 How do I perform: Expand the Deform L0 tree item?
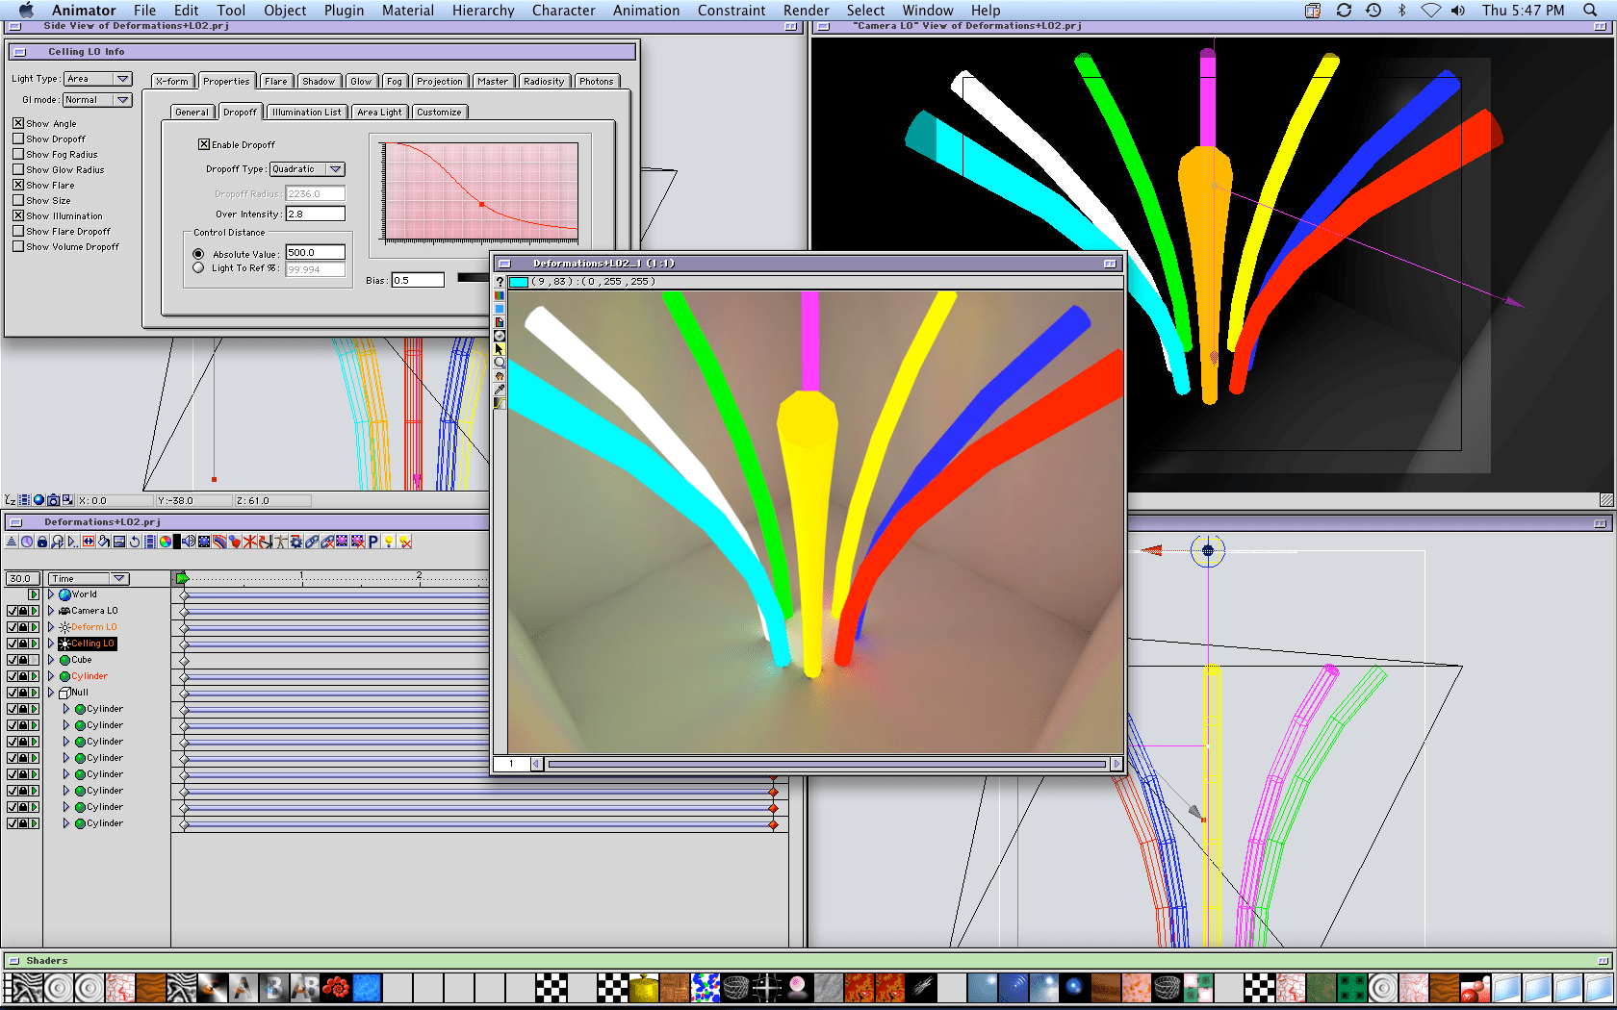pos(51,627)
